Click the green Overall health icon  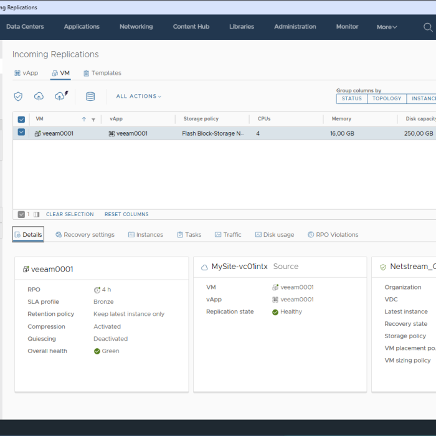[x=97, y=351]
